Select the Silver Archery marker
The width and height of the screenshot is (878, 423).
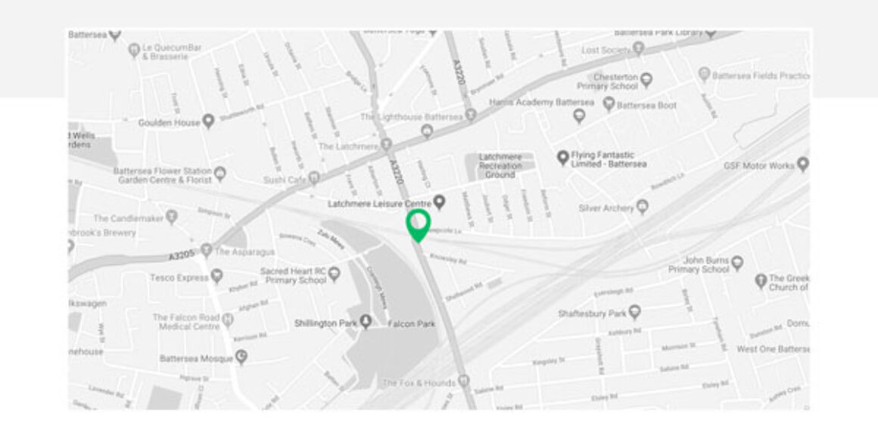[x=643, y=207]
